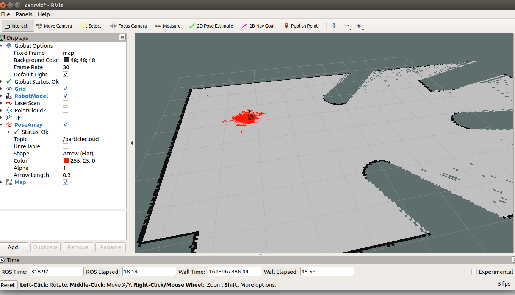This screenshot has width=515, height=295.
Task: Open the Help menu
Action: click(x=44, y=14)
